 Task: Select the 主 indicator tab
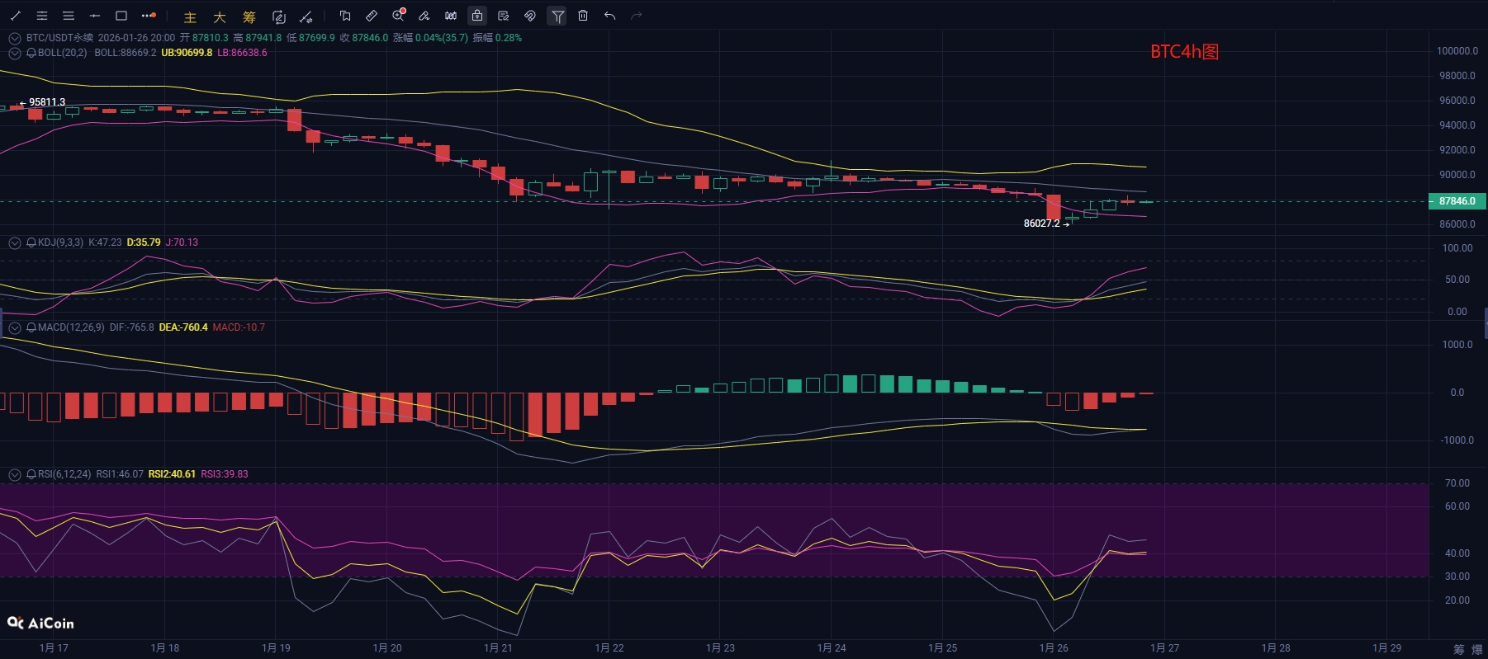point(190,16)
